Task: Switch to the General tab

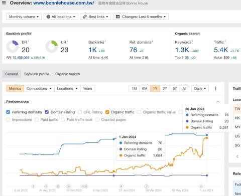Action: [x=12, y=74]
